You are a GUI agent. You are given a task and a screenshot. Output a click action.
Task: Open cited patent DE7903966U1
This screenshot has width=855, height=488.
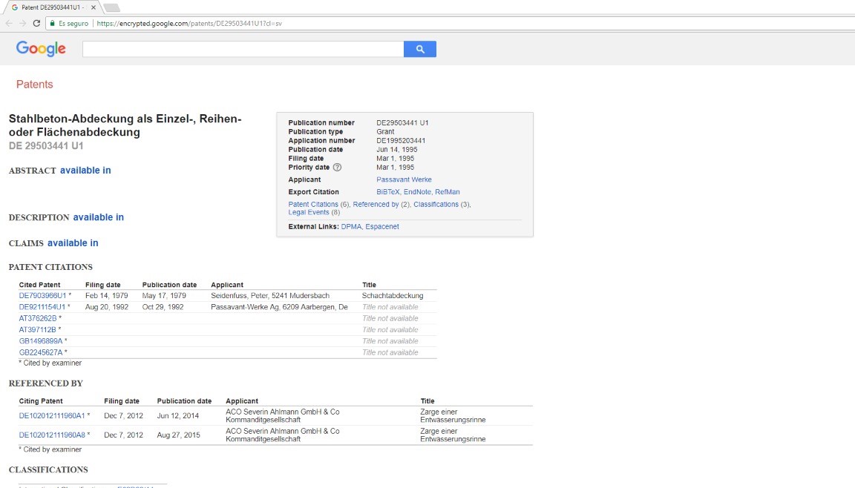42,296
